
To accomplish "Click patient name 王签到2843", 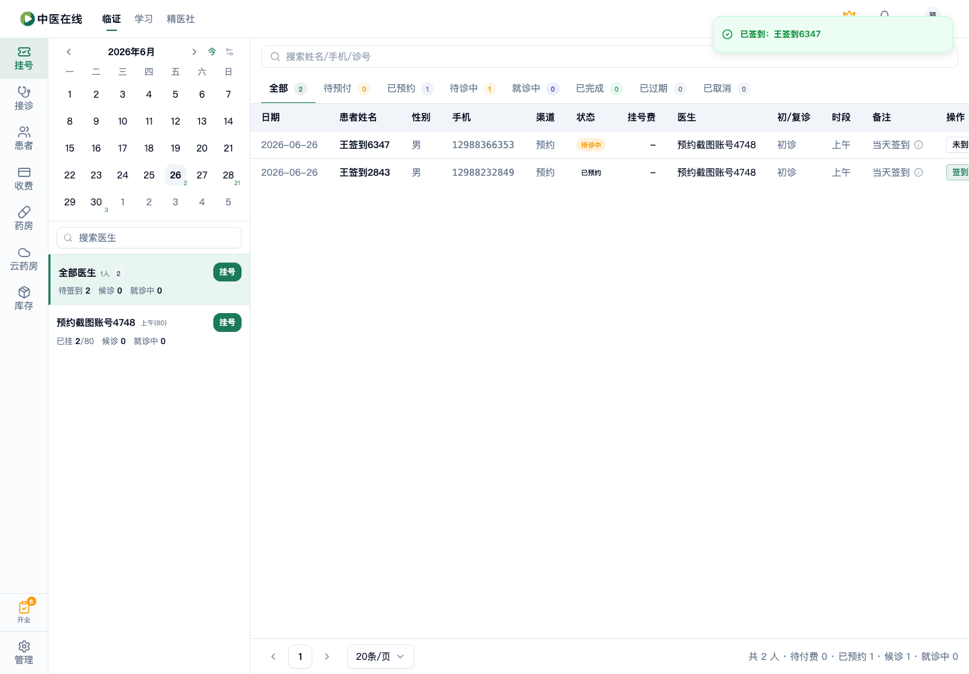I will pyautogui.click(x=365, y=172).
